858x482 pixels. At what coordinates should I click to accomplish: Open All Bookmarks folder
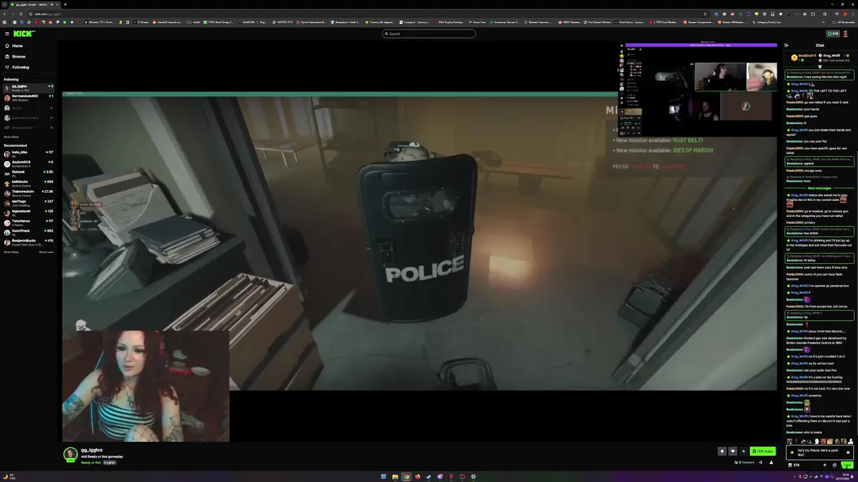[x=844, y=22]
